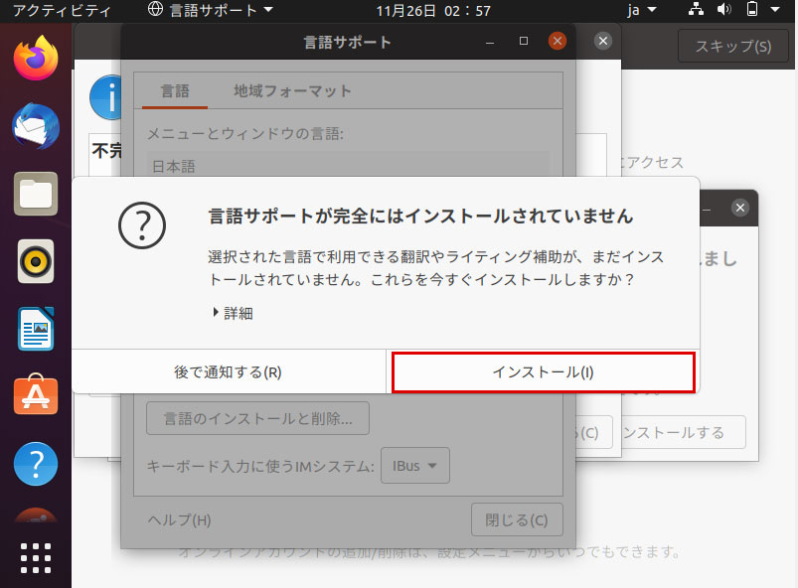The height and width of the screenshot is (588, 798).
Task: Launch Rhythmbox music player from dock
Action: coord(36,261)
